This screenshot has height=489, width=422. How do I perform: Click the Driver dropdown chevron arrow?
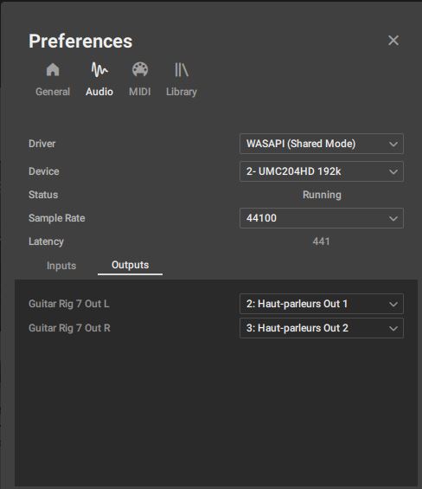click(393, 144)
